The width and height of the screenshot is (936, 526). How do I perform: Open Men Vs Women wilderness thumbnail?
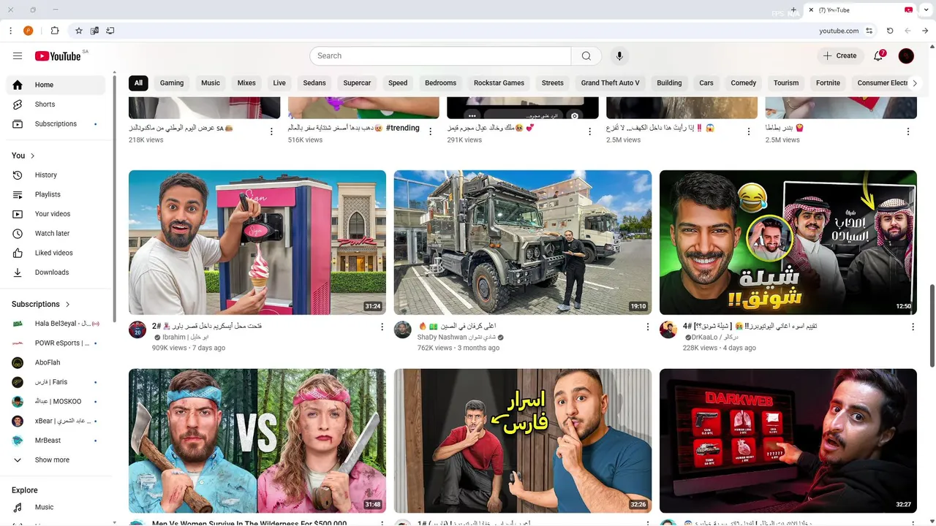pos(257,441)
